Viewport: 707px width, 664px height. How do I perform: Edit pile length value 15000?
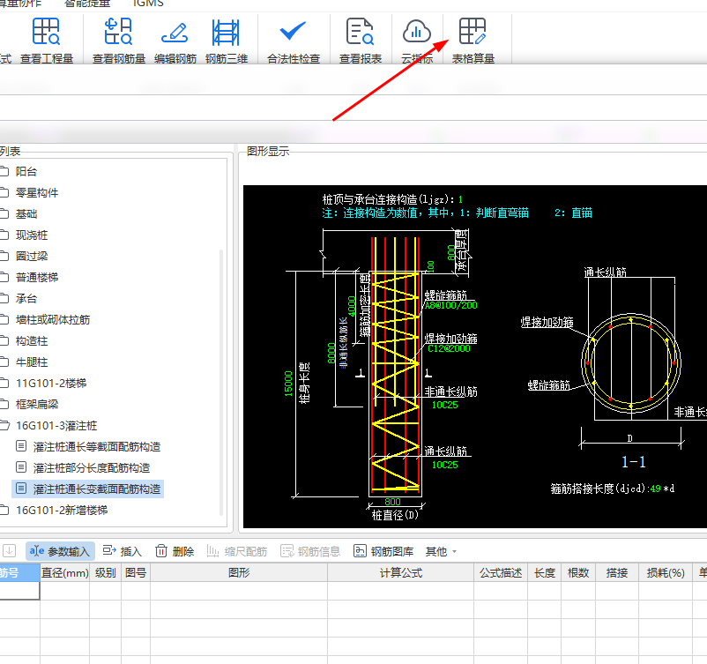pyautogui.click(x=288, y=384)
